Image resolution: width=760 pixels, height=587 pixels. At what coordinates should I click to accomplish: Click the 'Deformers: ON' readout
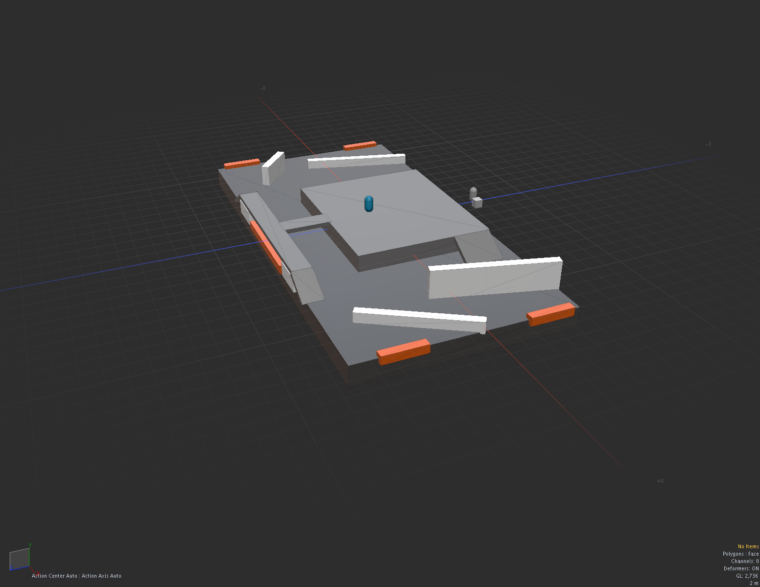(741, 568)
